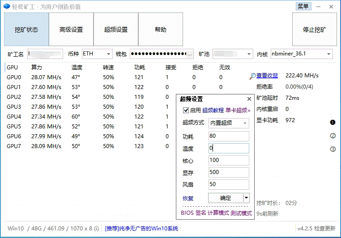Screen dimensions: 341x238
Task: Click the 转速 column header
Action: [x=108, y=68]
